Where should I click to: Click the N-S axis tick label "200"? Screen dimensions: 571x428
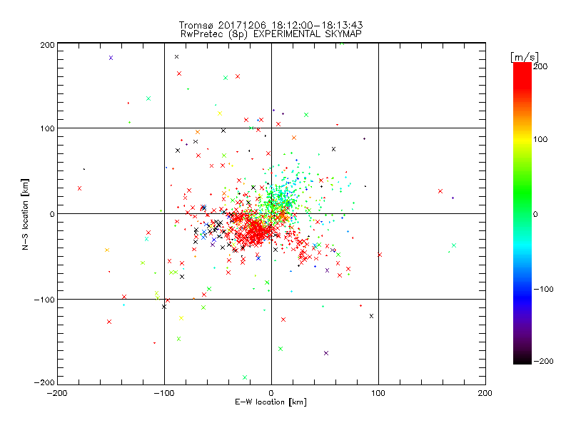(x=47, y=45)
